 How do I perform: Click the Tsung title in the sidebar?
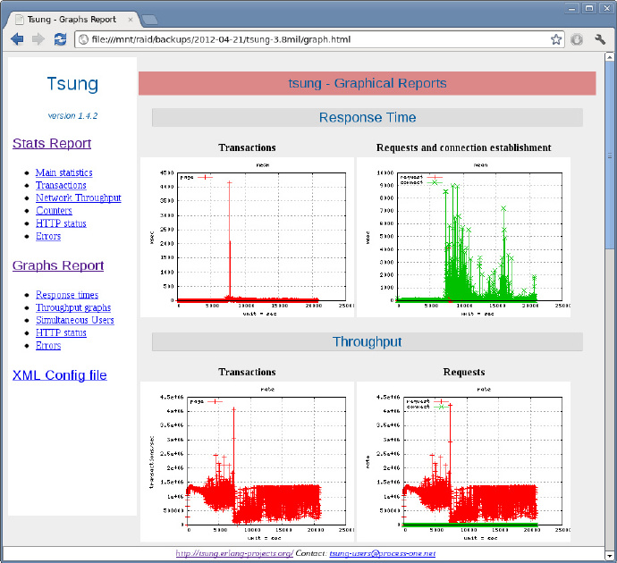point(72,84)
